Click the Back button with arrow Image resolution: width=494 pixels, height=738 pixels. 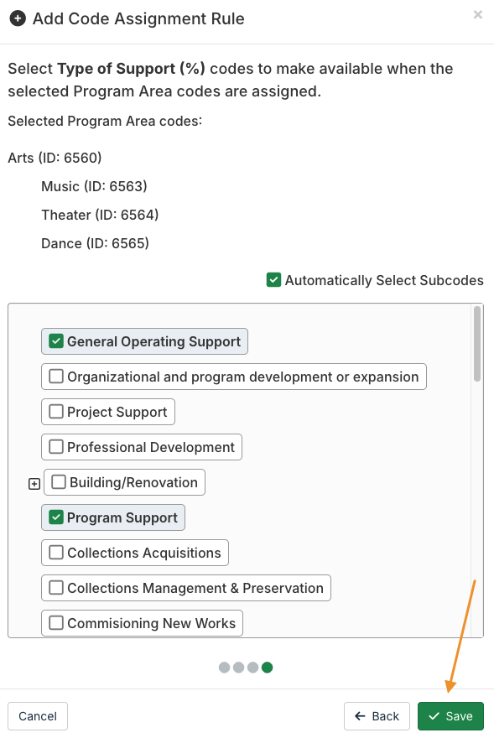(x=377, y=716)
